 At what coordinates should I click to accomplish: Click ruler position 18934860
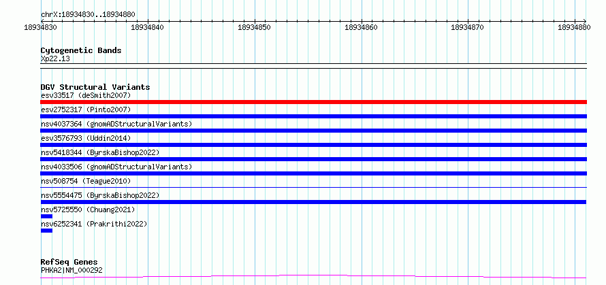361,27
